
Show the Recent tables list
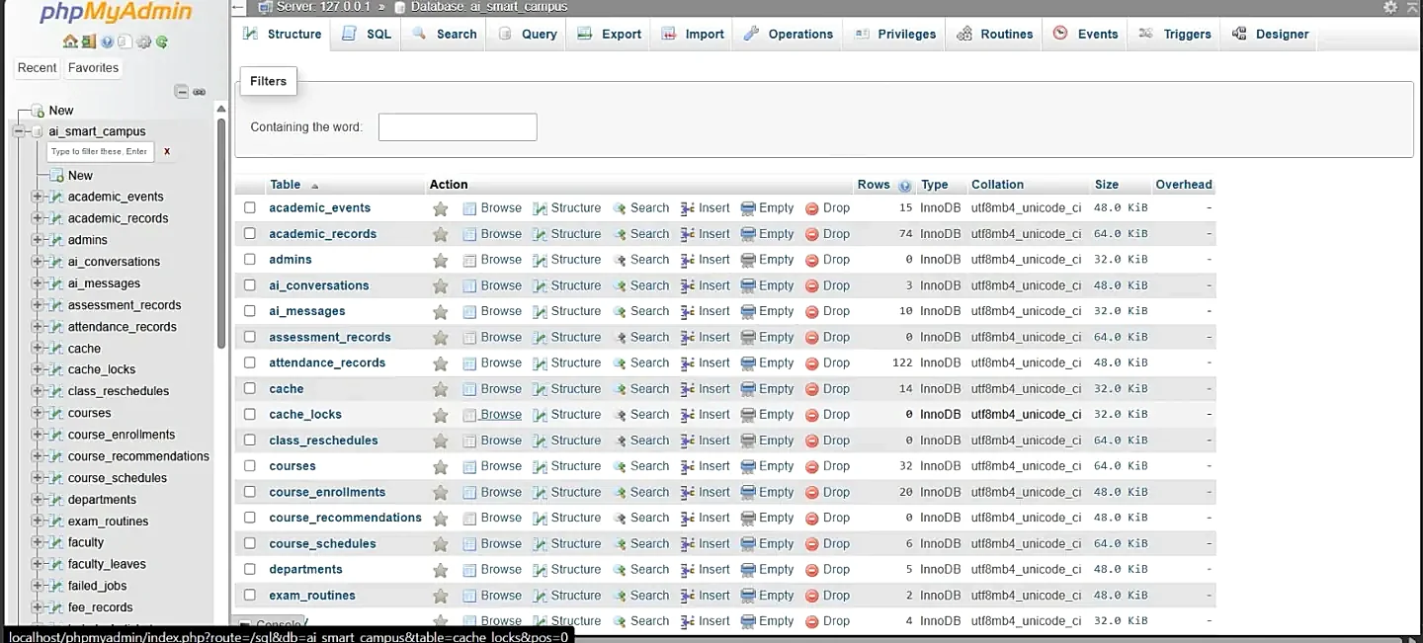point(38,68)
